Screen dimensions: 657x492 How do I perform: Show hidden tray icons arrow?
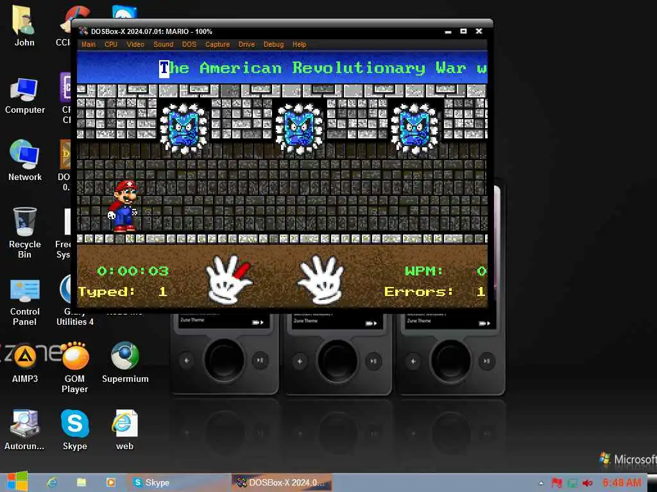point(541,483)
